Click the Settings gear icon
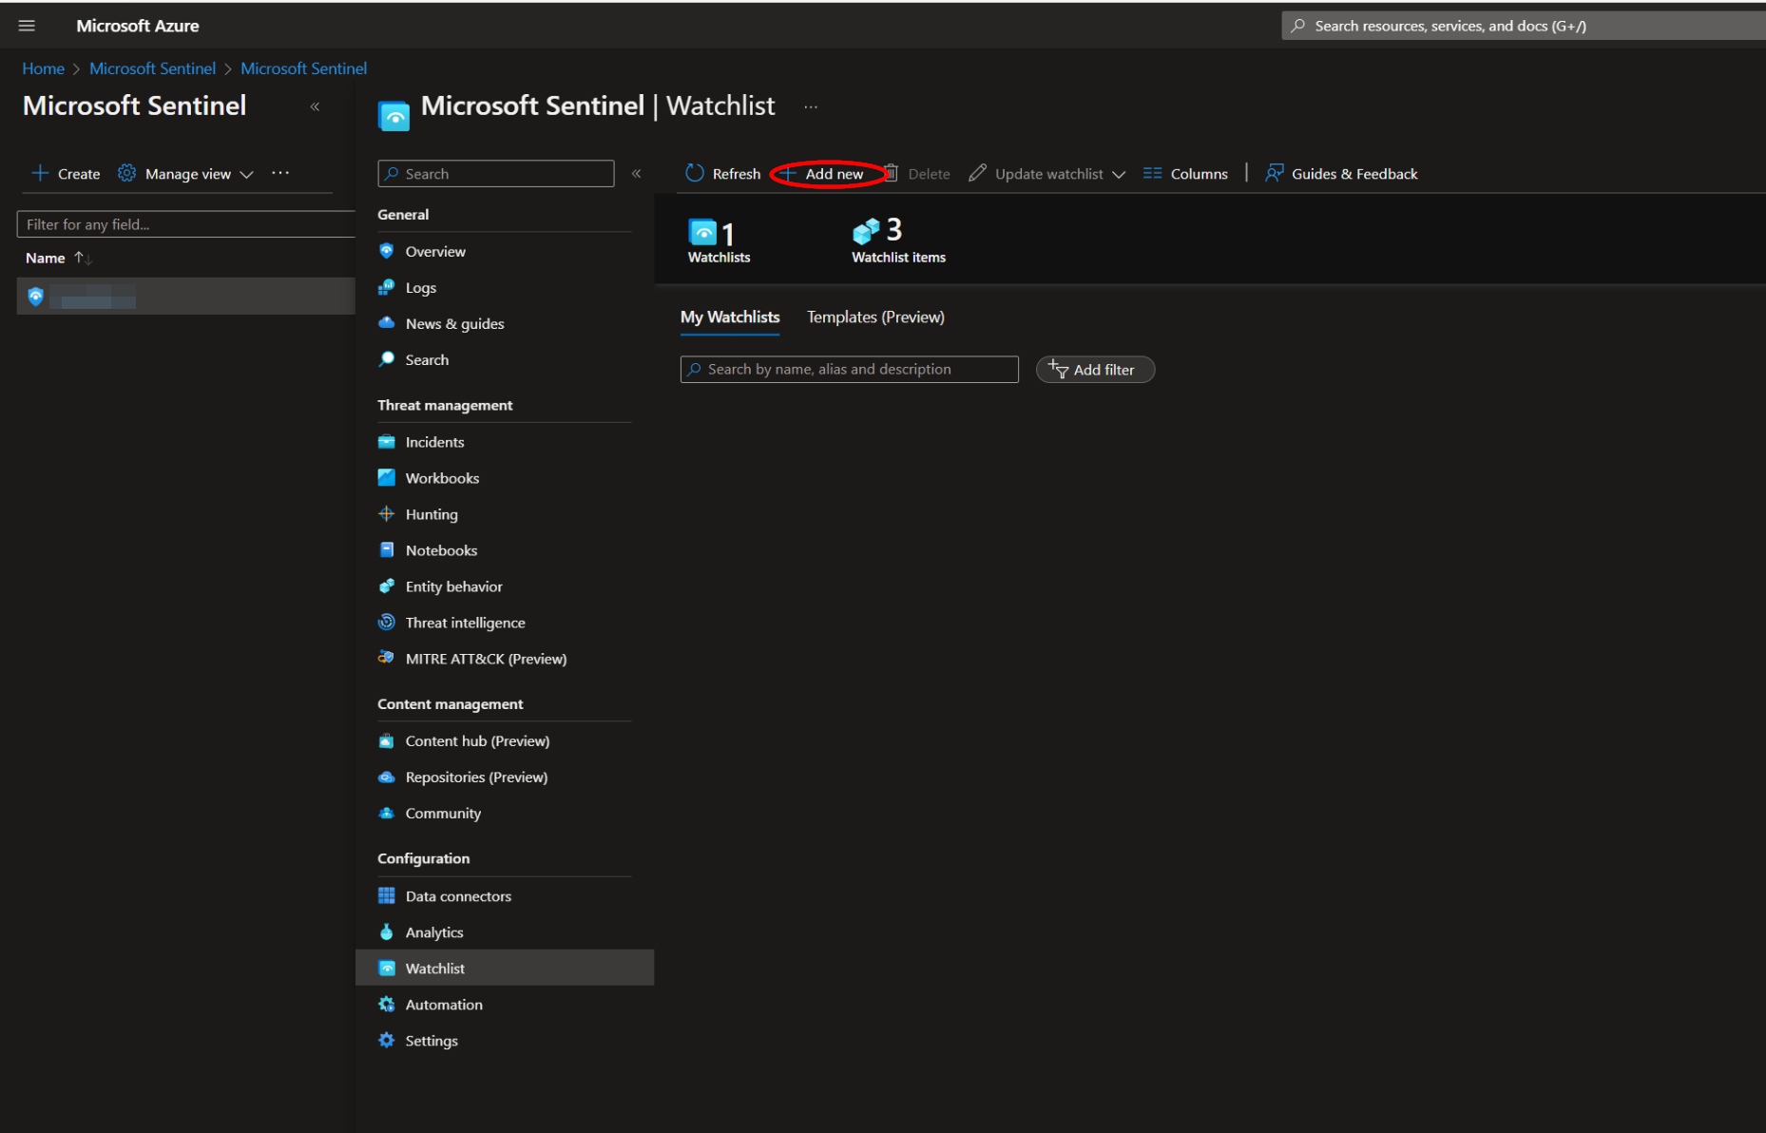 point(386,1040)
